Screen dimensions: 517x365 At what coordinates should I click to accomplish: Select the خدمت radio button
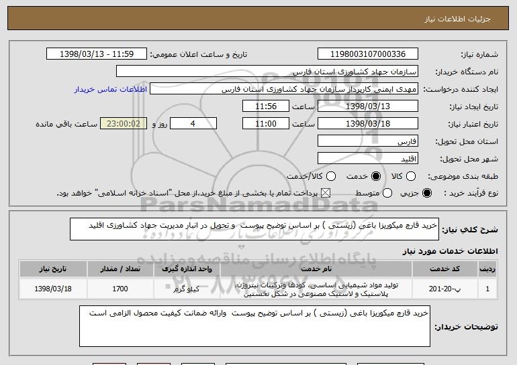(376, 176)
